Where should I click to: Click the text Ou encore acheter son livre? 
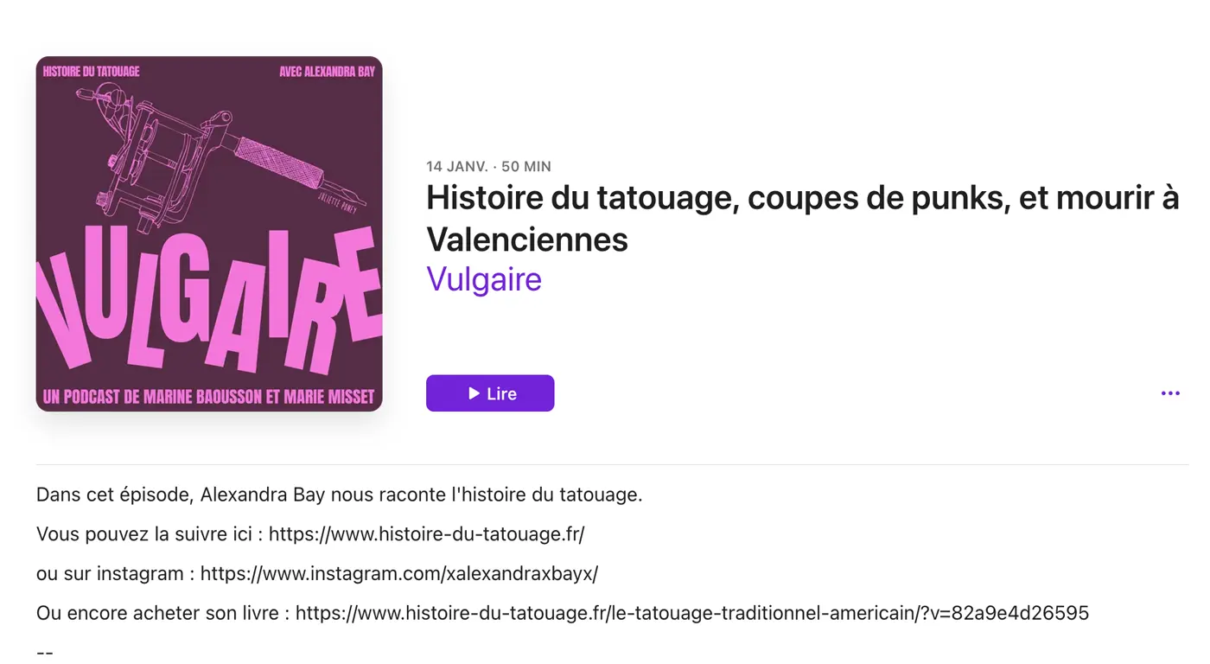(158, 614)
